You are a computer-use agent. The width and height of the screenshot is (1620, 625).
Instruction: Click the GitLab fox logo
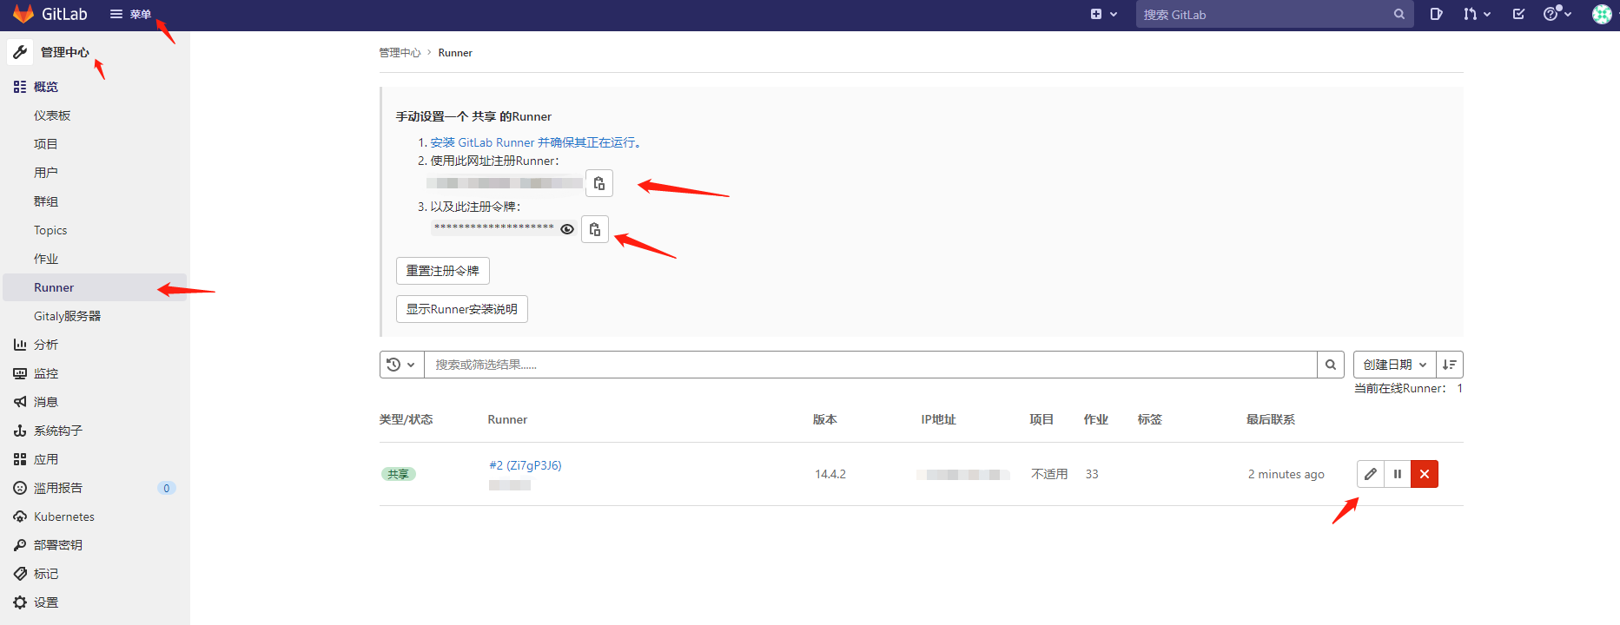[23, 14]
